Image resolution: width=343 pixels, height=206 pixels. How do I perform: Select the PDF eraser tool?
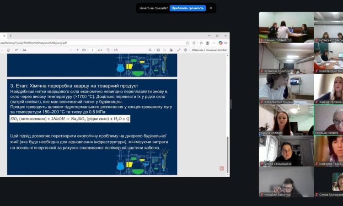click(x=8, y=50)
